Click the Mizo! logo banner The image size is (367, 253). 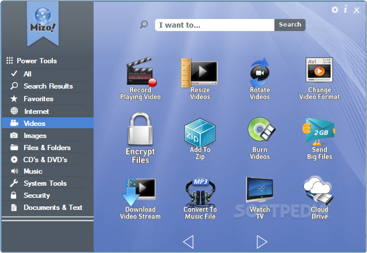[x=43, y=24]
